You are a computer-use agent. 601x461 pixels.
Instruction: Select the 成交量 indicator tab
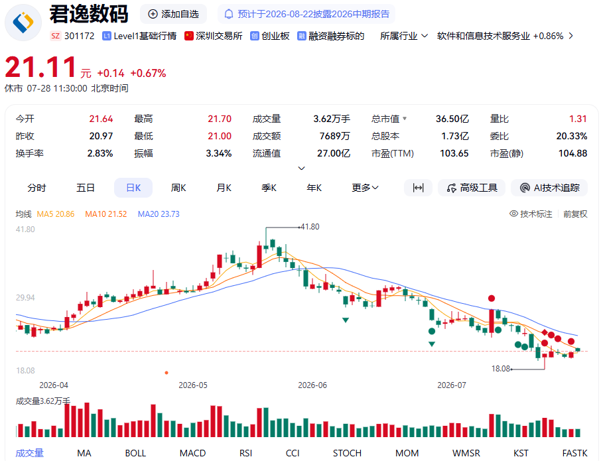tap(29, 453)
